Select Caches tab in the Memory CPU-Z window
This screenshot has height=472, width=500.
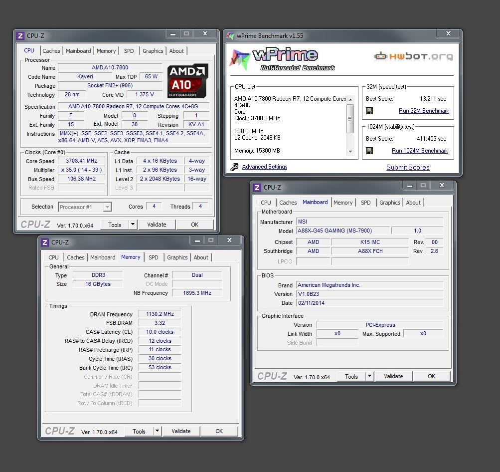point(76,257)
